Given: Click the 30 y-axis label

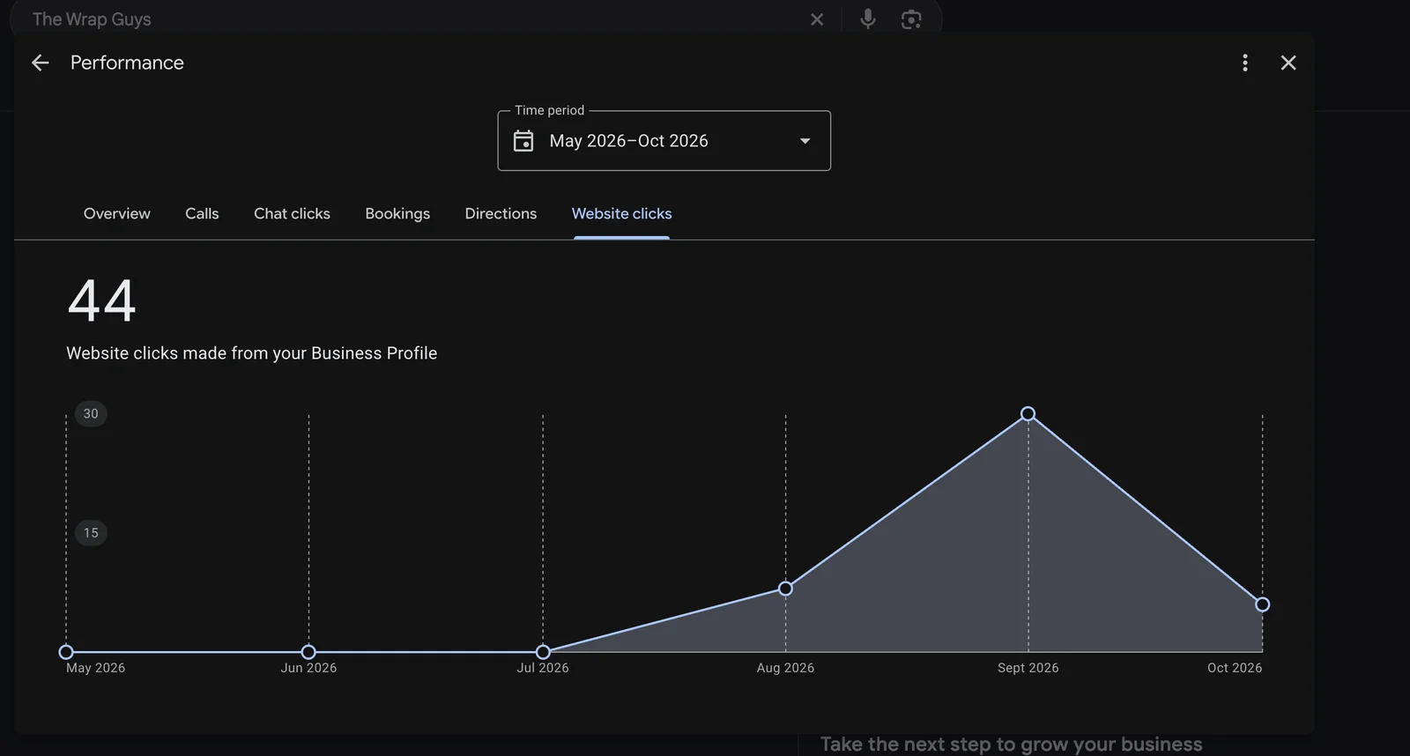Looking at the screenshot, I should 91,413.
